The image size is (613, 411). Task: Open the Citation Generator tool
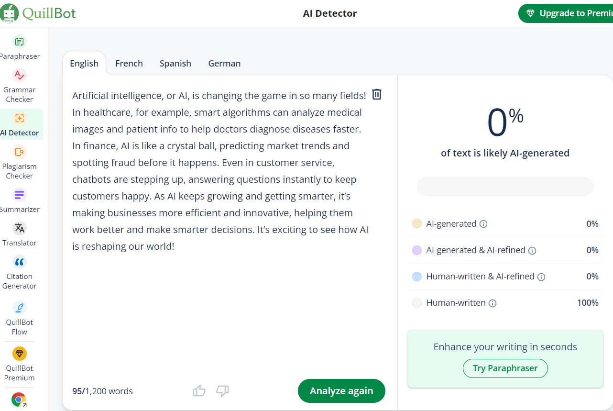[20, 273]
